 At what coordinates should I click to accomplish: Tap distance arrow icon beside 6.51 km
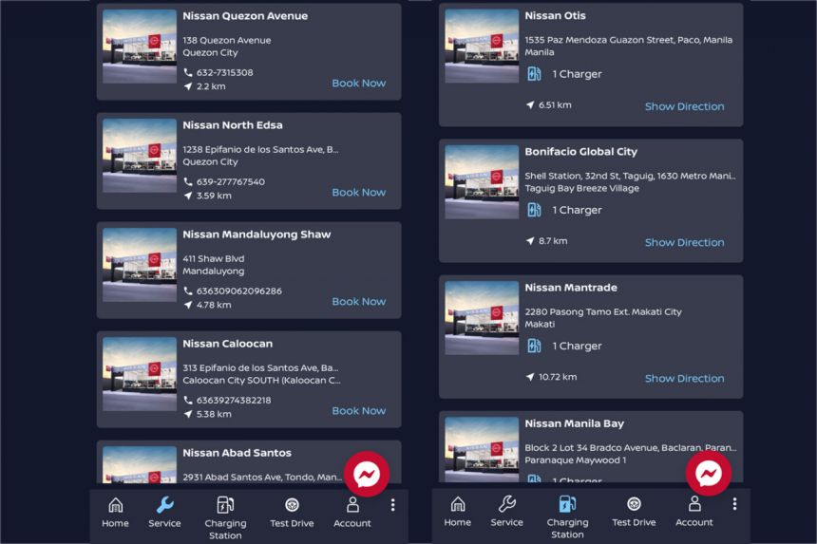tap(530, 105)
